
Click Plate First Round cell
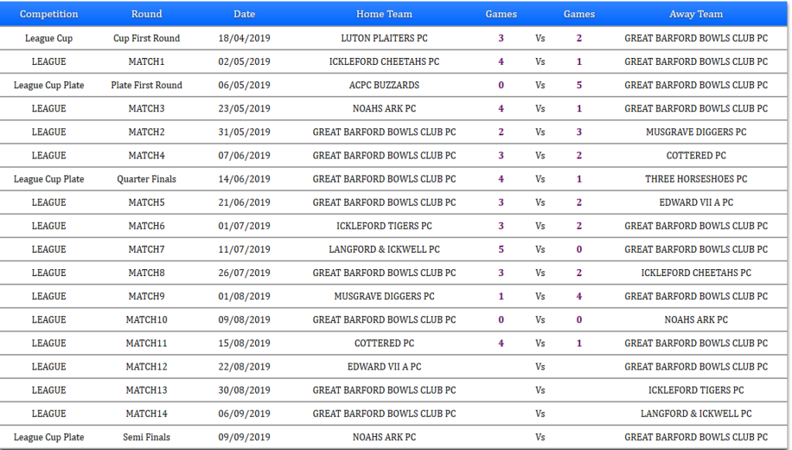(146, 85)
